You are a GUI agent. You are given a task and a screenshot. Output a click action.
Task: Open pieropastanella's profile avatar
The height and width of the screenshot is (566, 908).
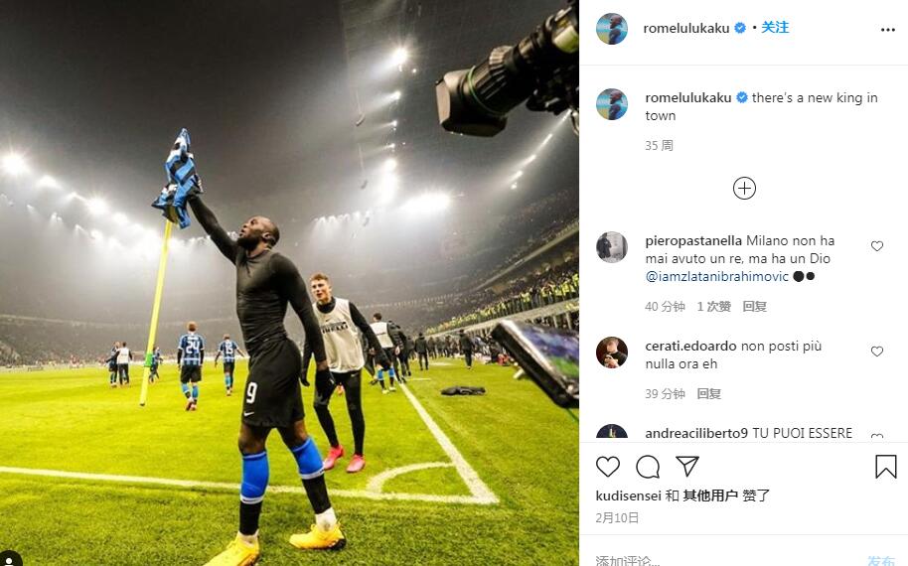(x=612, y=247)
